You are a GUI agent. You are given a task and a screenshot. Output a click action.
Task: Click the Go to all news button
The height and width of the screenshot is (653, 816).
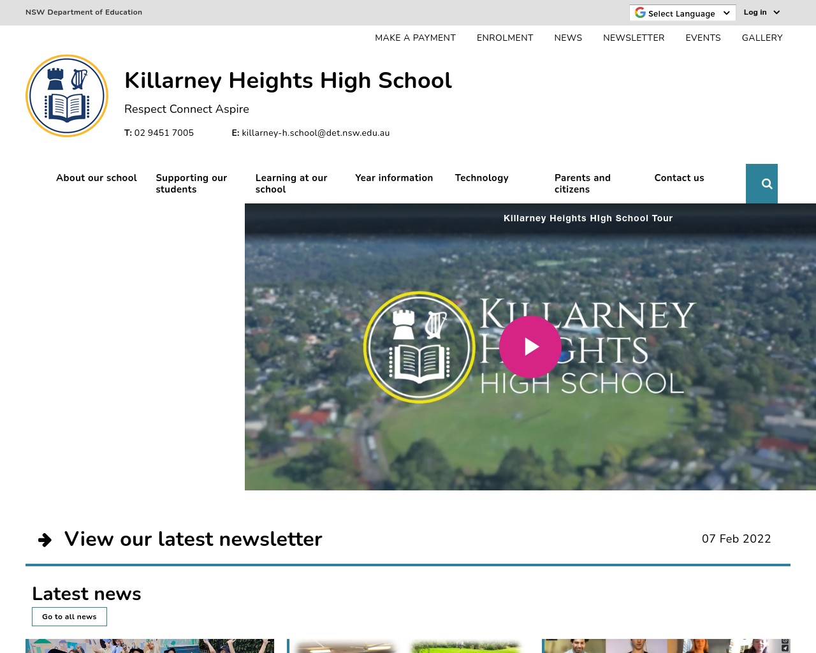[x=69, y=617]
